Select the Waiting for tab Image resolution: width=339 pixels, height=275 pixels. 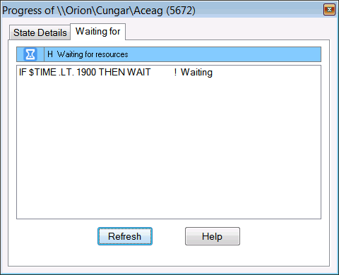point(97,32)
